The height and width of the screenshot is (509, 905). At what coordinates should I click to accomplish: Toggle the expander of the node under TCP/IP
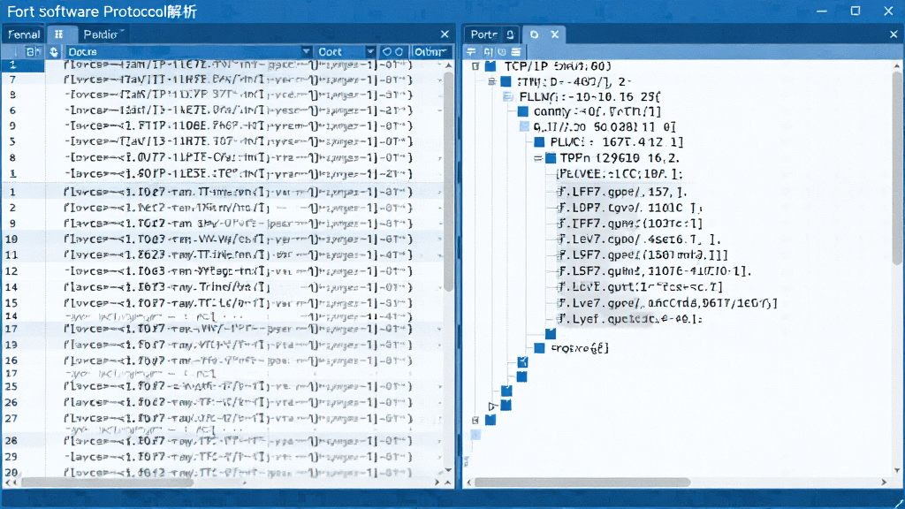coord(491,82)
